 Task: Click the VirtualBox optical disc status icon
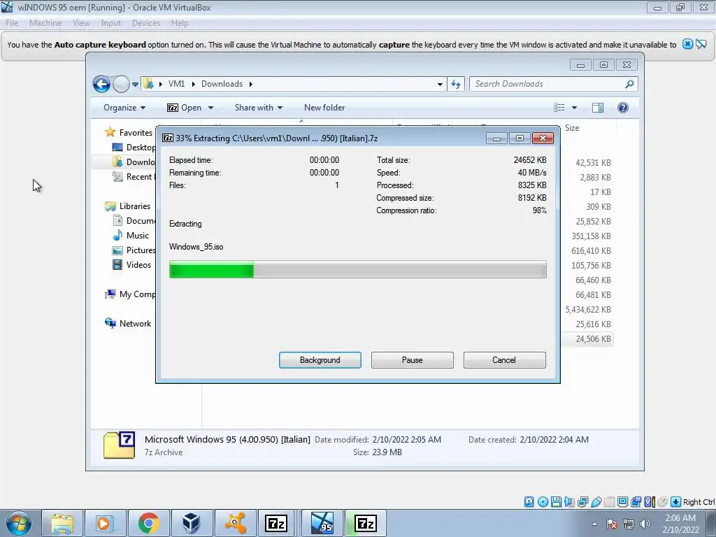[543, 502]
